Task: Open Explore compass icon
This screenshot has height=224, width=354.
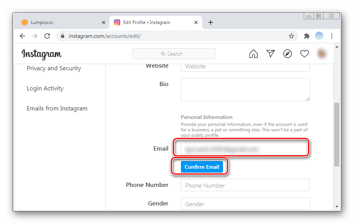Action: pos(288,54)
